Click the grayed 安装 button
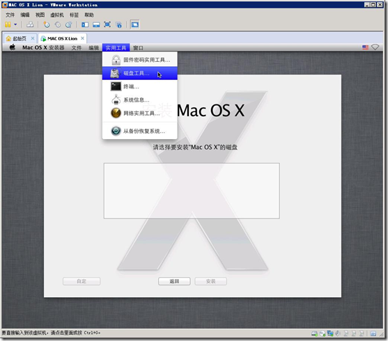This screenshot has height=341, width=388. pyautogui.click(x=210, y=281)
